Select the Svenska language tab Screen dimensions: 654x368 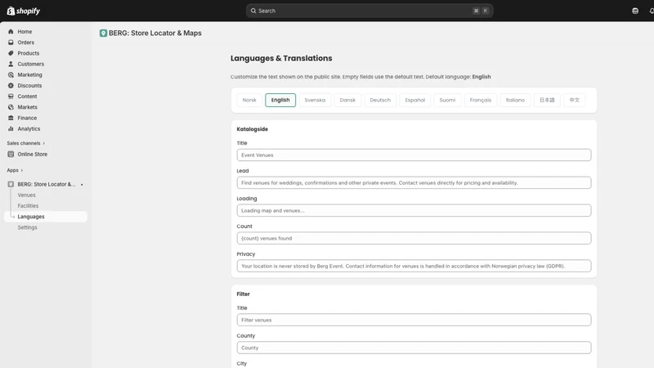(315, 100)
